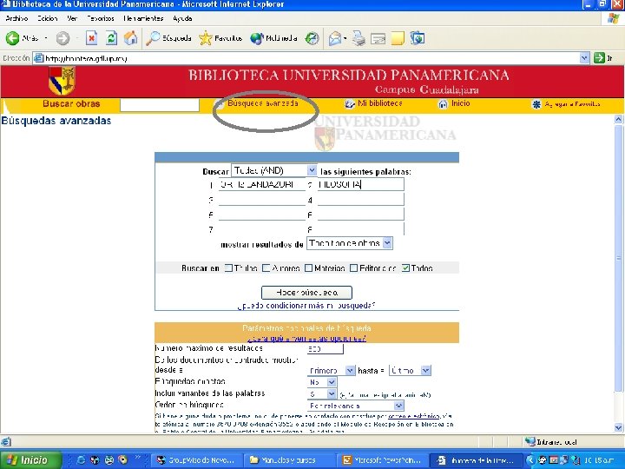Open the Multimedia toolbar button
Viewport: 625px width, 469px height.
pos(273,38)
